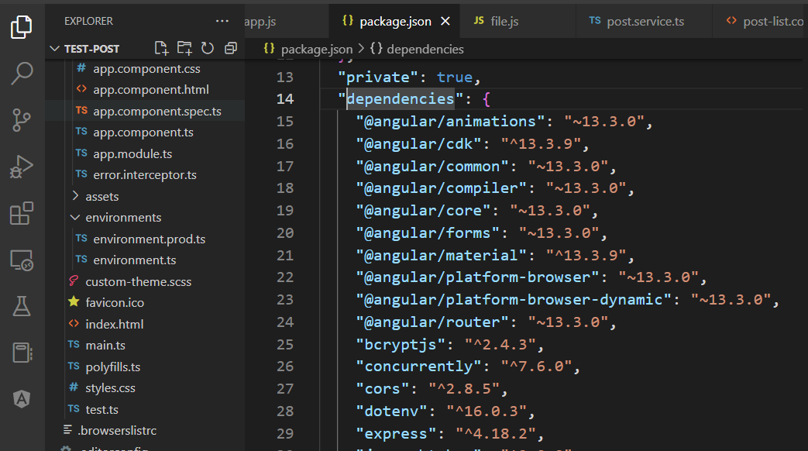Image resolution: width=808 pixels, height=451 pixels.
Task: Close the package.json tab
Action: [445, 21]
